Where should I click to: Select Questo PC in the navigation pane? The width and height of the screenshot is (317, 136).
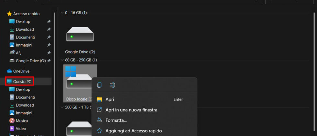tap(22, 82)
